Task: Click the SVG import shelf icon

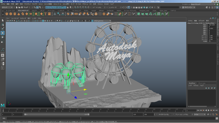Action: [50, 14]
